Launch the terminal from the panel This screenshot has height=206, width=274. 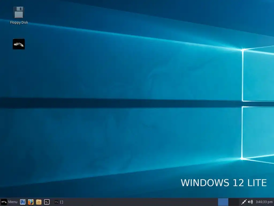pos(47,202)
